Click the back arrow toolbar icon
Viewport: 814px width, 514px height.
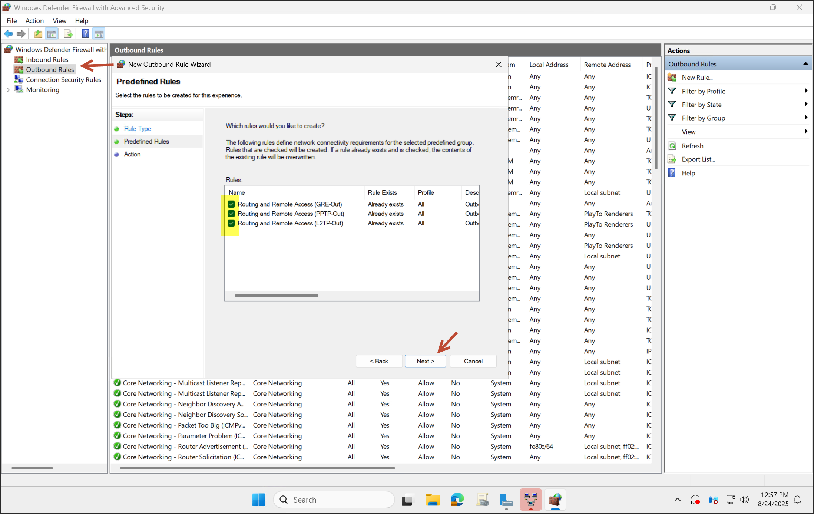(8, 34)
